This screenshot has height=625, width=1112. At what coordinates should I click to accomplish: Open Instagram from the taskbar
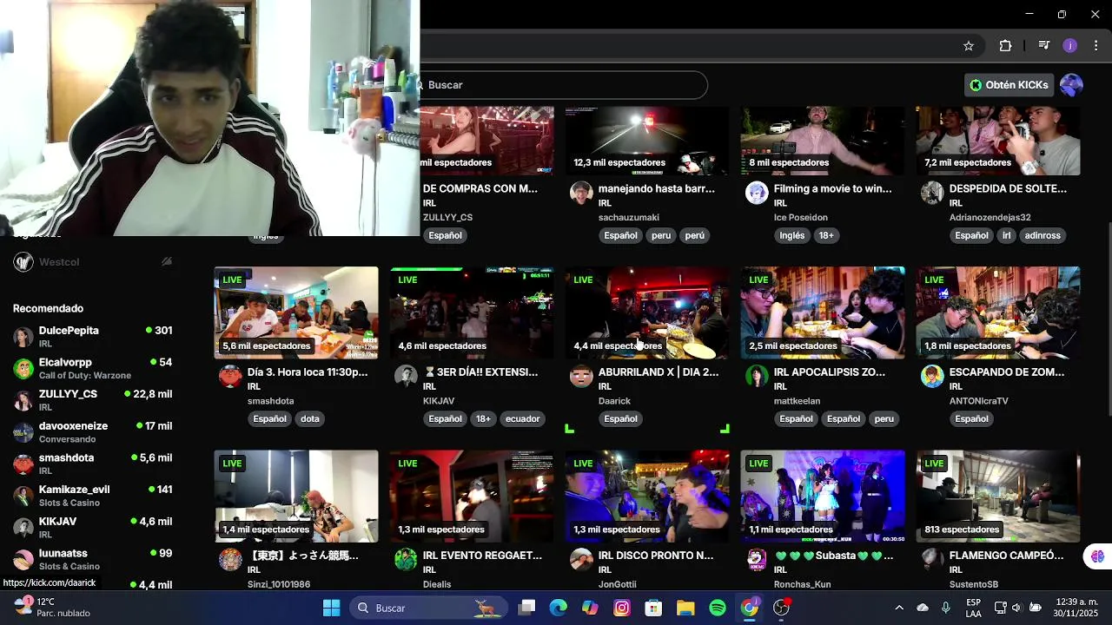click(x=622, y=608)
